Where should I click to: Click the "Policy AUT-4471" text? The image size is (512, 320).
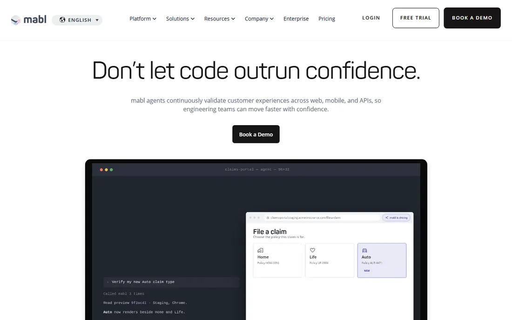(x=372, y=263)
